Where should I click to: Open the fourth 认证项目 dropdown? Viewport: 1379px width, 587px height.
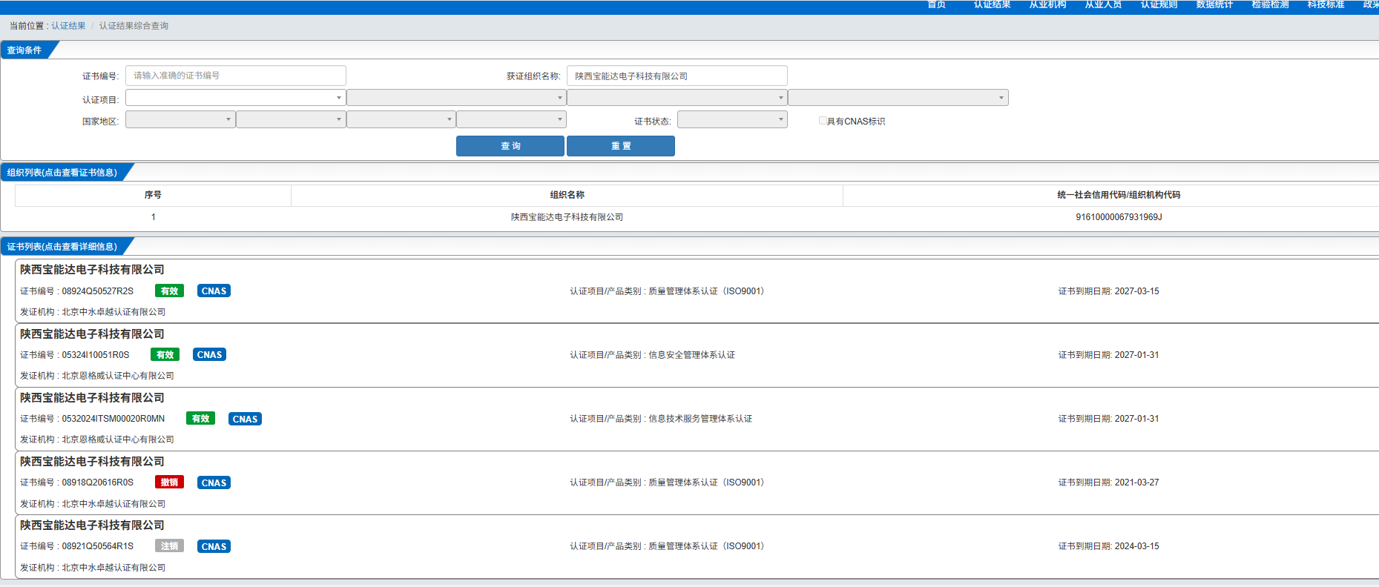tap(898, 98)
